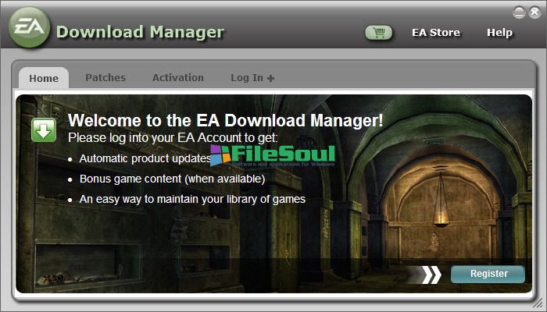Click the Register button
Viewport: 547px width, 312px height.
tap(488, 274)
